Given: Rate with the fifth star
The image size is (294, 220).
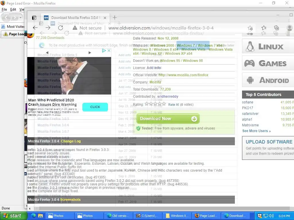Looking at the screenshot, I should tap(164, 104).
